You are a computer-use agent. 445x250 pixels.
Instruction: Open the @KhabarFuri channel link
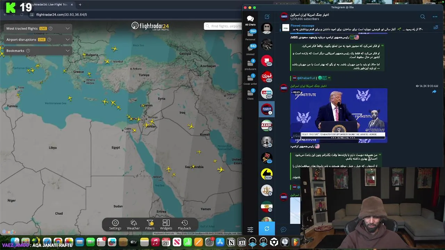pyautogui.click(x=306, y=78)
